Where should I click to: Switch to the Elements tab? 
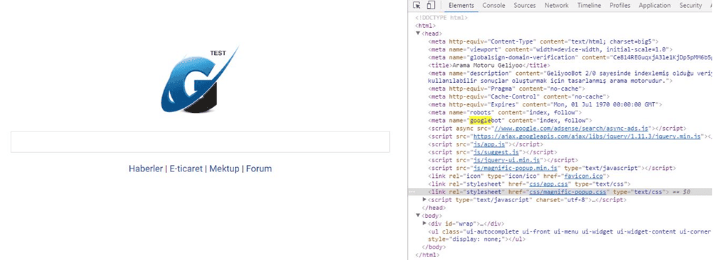(461, 6)
